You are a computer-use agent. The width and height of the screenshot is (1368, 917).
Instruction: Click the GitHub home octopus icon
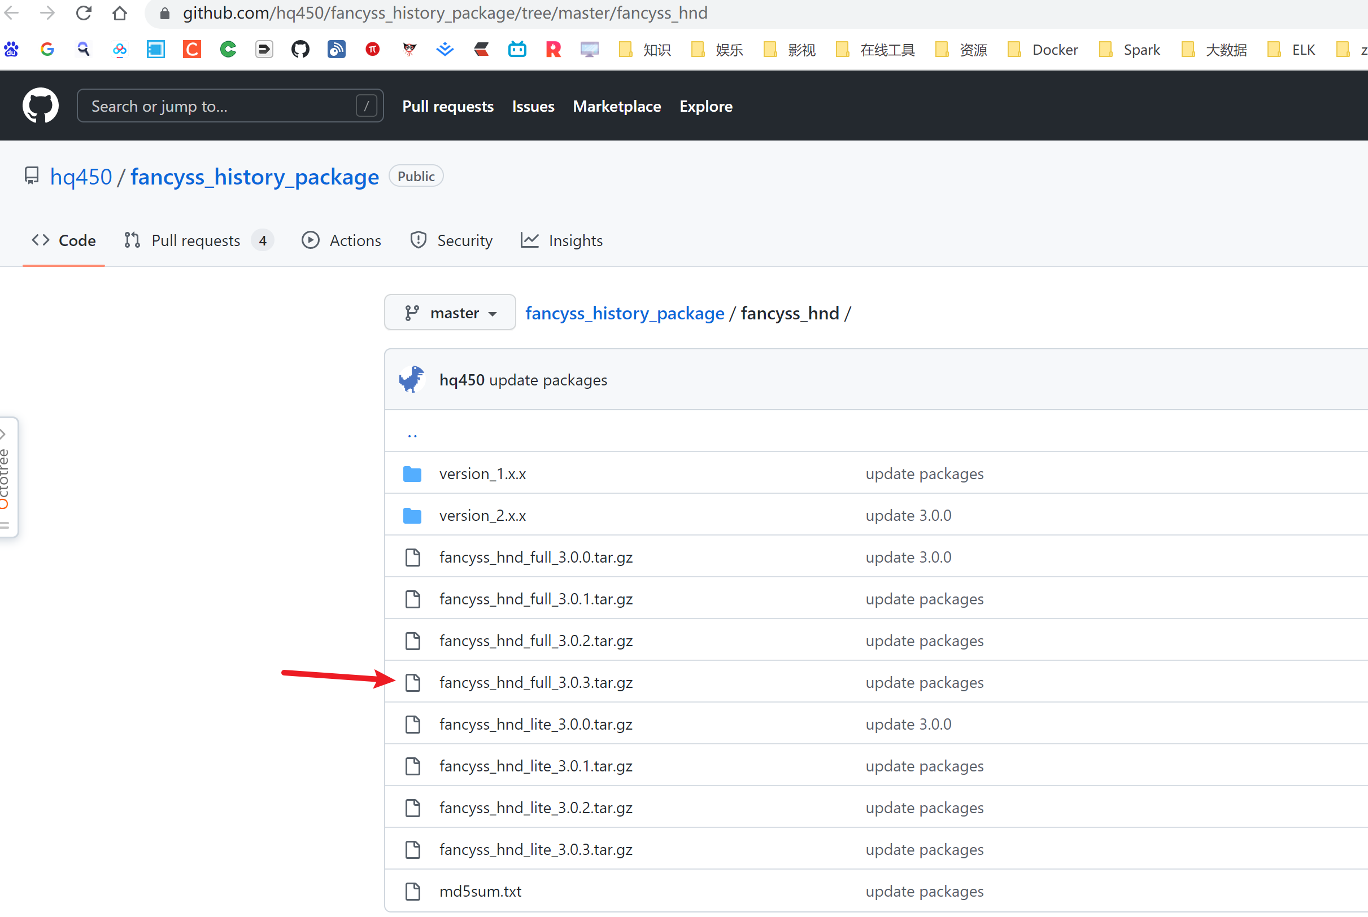(41, 106)
